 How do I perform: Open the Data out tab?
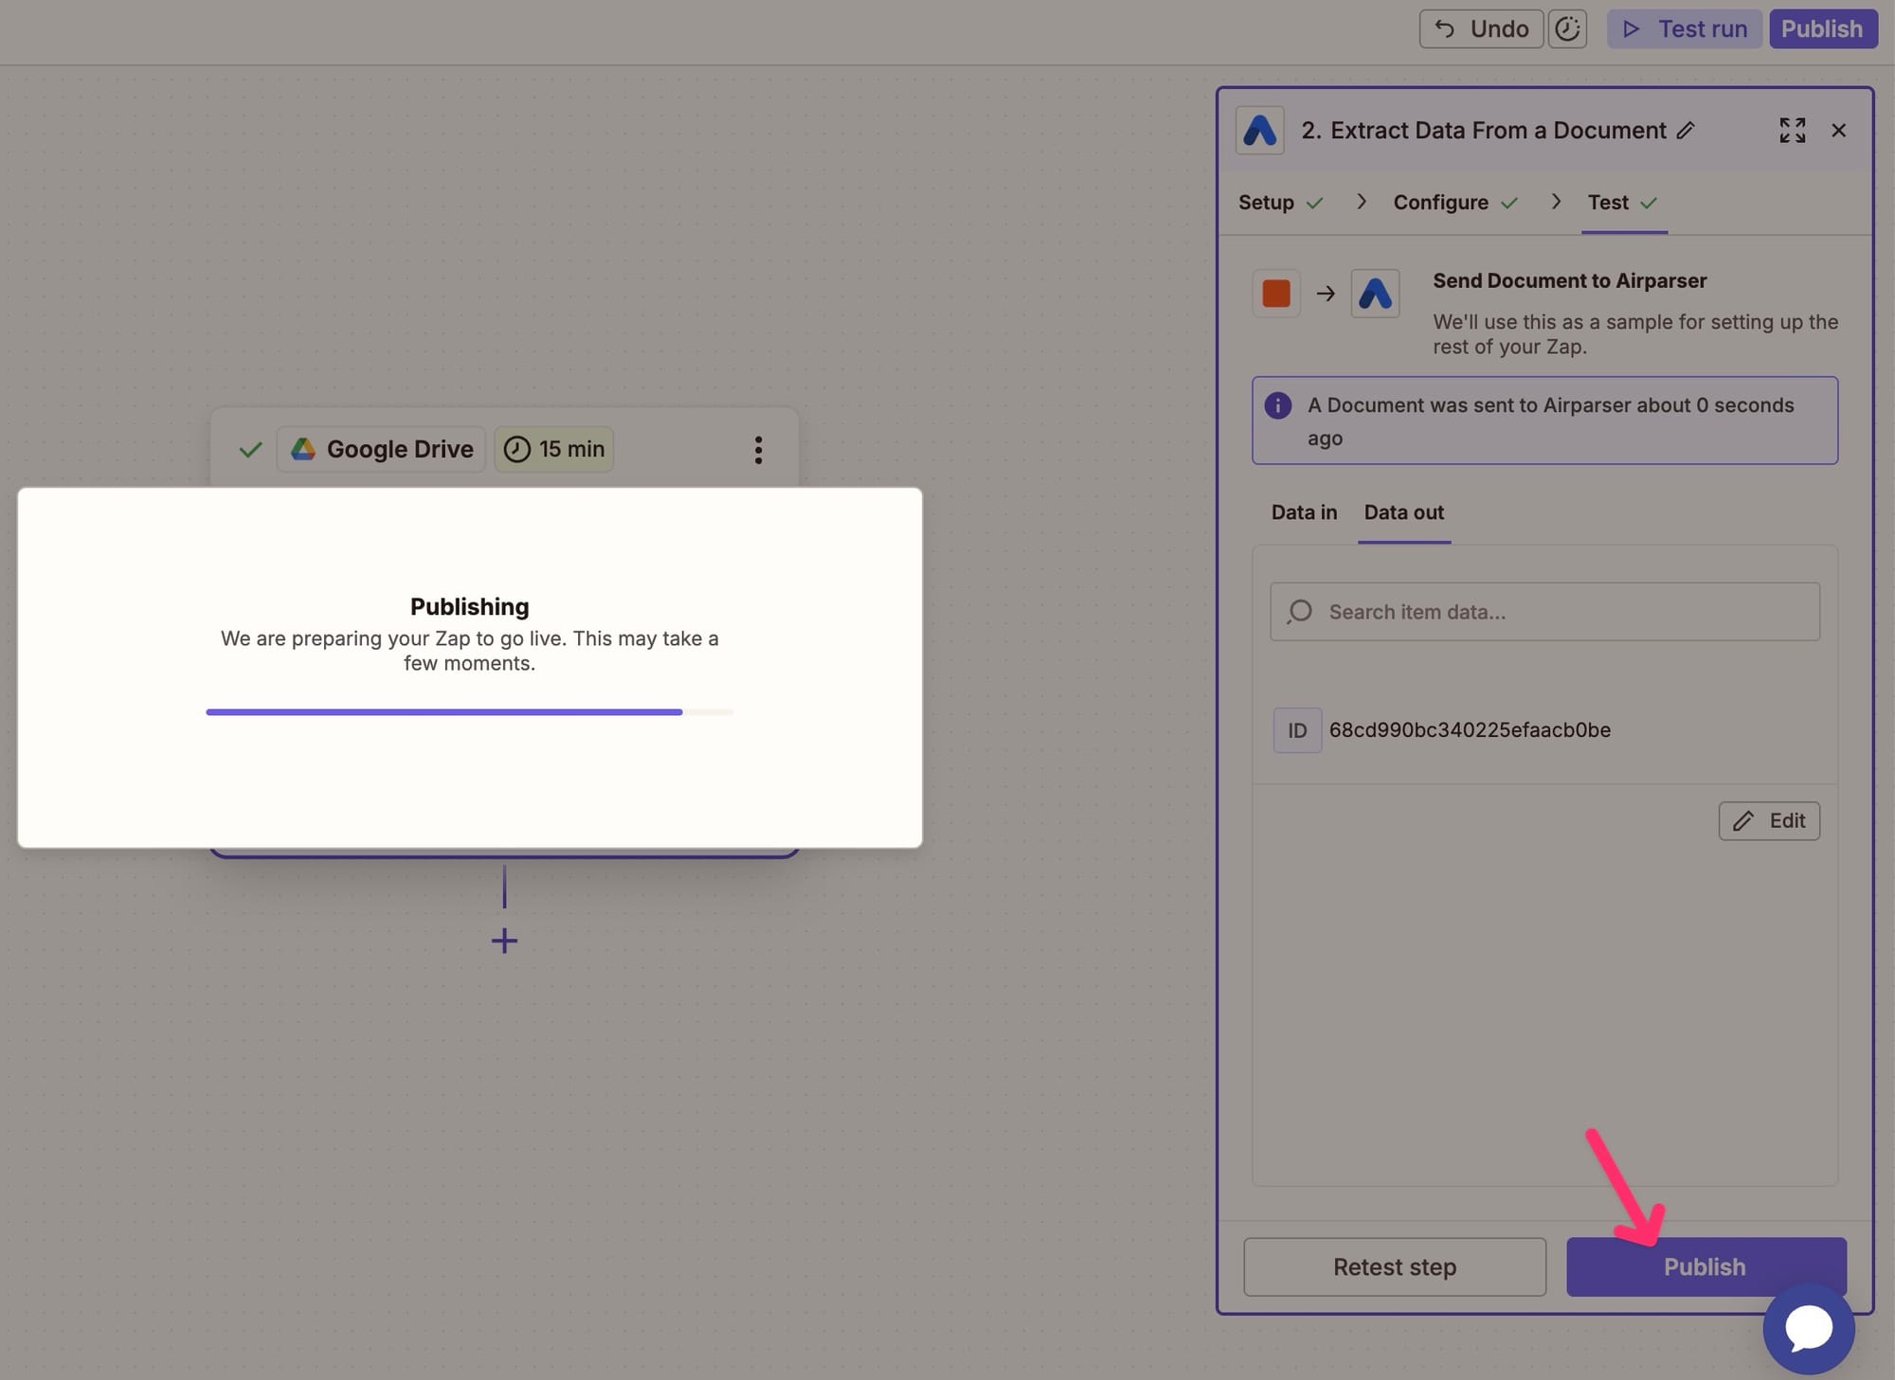(1403, 512)
